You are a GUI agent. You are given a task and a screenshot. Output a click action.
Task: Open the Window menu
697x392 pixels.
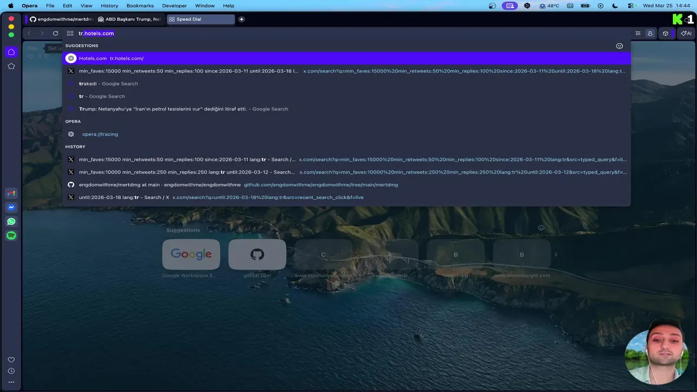click(205, 5)
